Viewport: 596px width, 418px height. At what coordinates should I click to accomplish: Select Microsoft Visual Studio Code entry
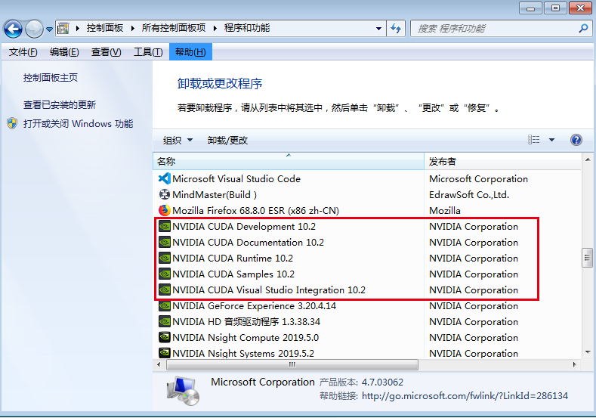pos(236,178)
